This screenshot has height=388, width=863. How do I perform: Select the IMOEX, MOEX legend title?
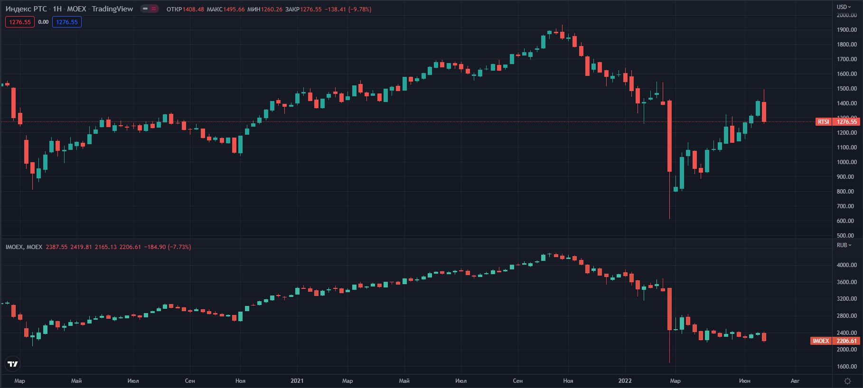click(x=24, y=247)
